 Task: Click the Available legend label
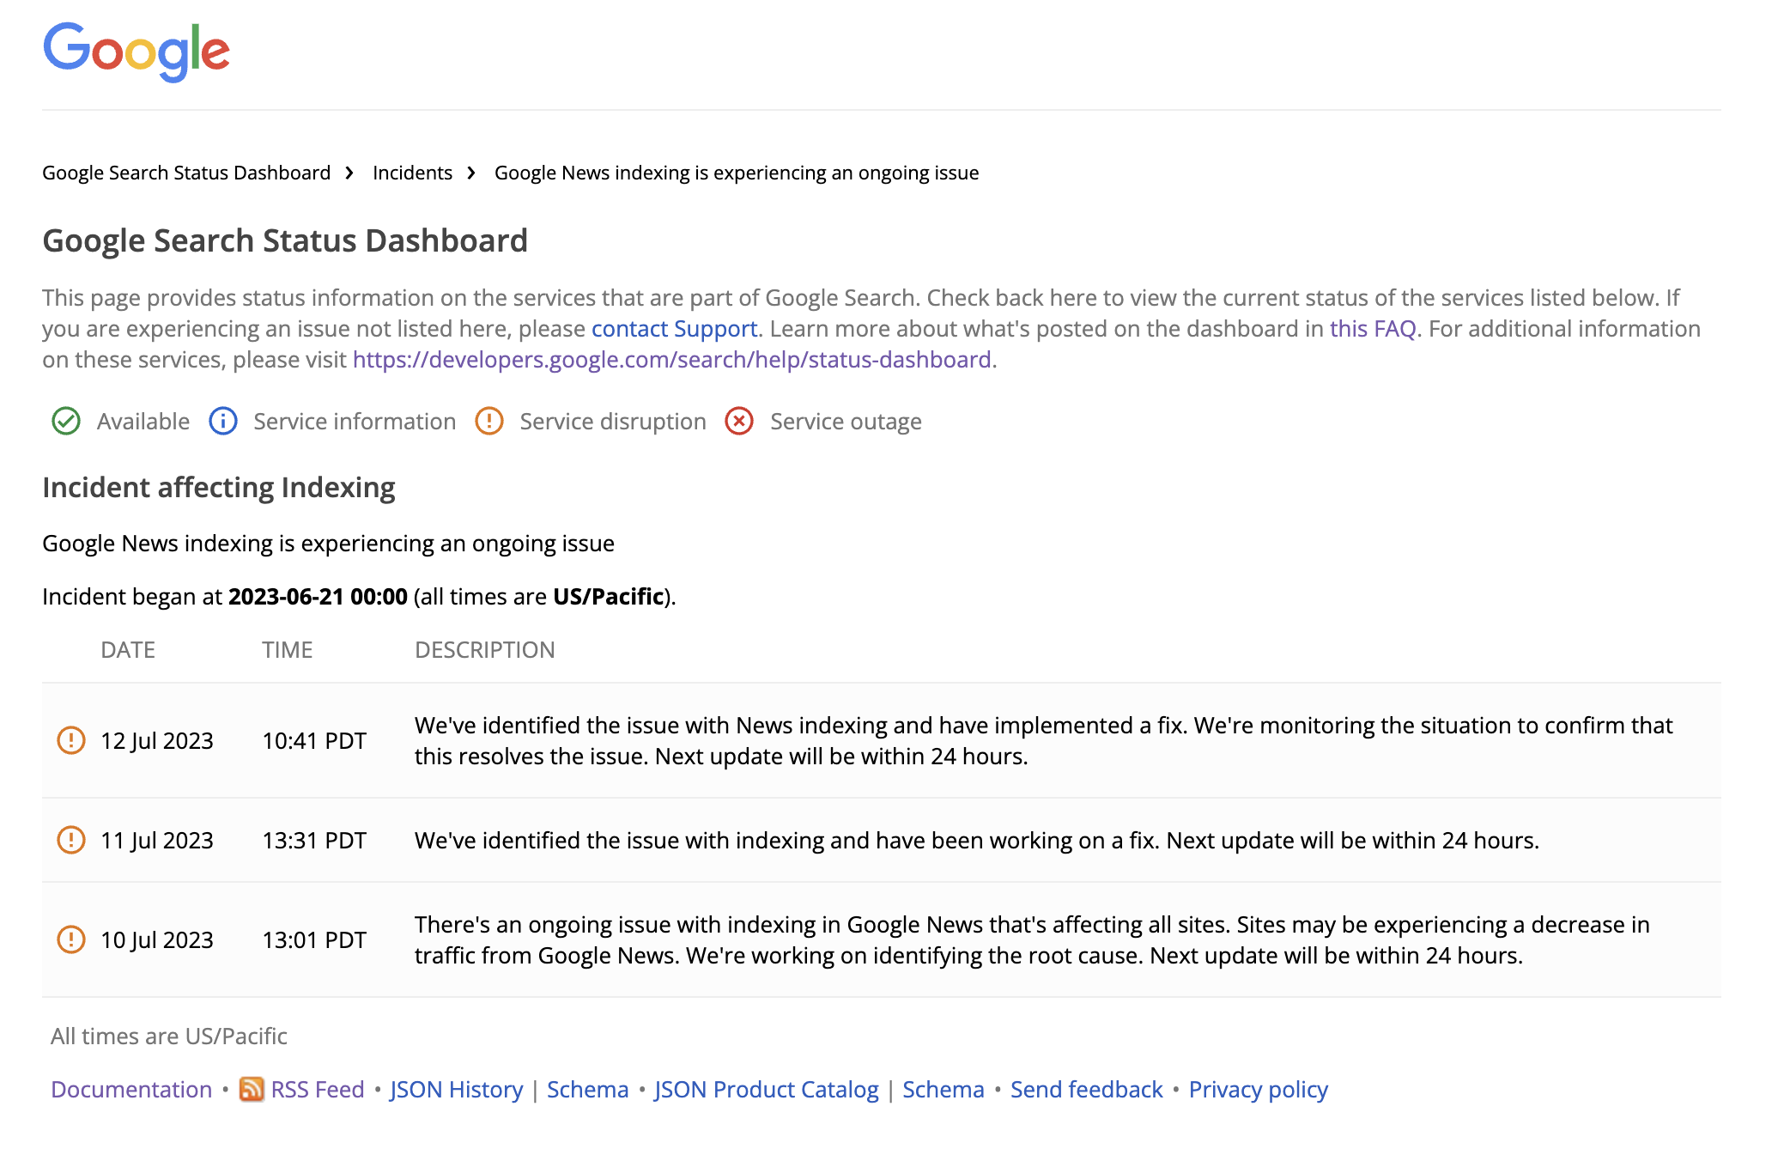143,422
